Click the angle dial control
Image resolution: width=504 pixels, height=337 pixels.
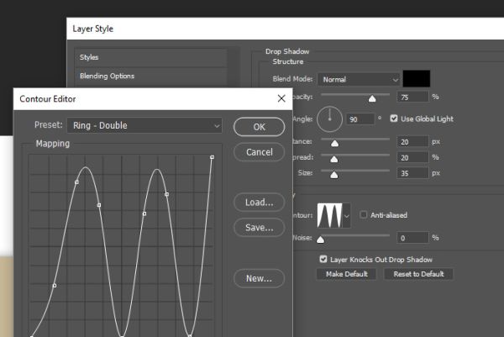tap(329, 119)
